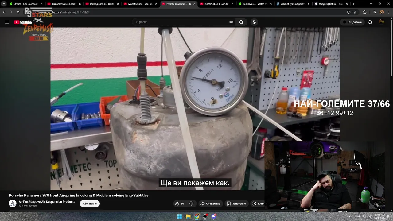Close the Mark McCann YouTube tab
Image resolution: width=393 pixels, height=221 pixels.
pyautogui.click(x=156, y=4)
